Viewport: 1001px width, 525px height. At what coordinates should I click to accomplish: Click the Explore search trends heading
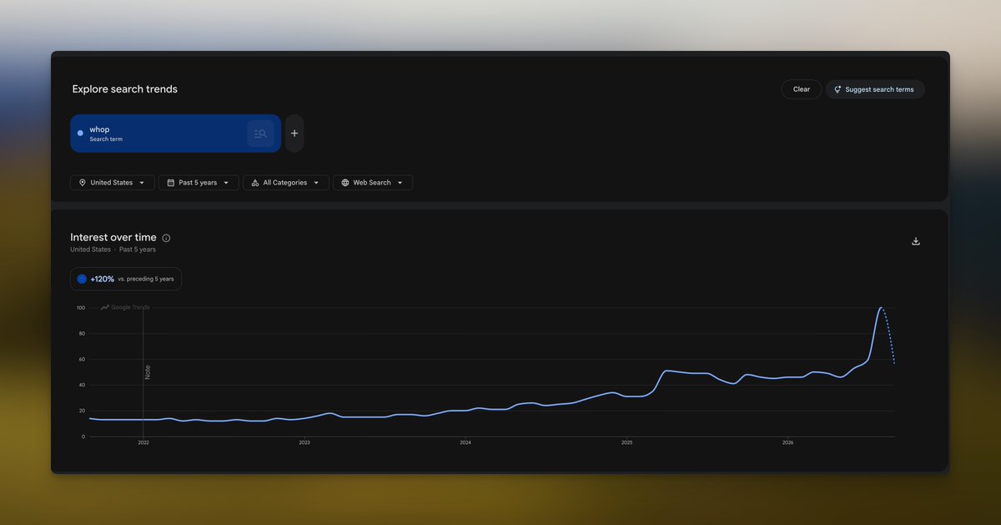click(x=125, y=89)
